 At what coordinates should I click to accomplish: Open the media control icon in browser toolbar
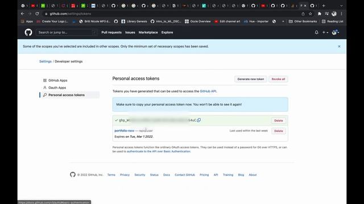[x=327, y=14]
